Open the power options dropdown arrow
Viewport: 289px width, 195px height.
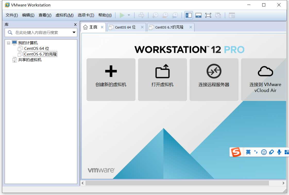click(x=129, y=15)
